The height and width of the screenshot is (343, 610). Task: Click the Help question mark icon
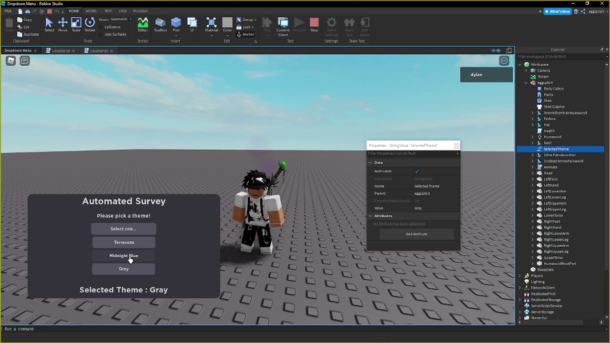576,11
